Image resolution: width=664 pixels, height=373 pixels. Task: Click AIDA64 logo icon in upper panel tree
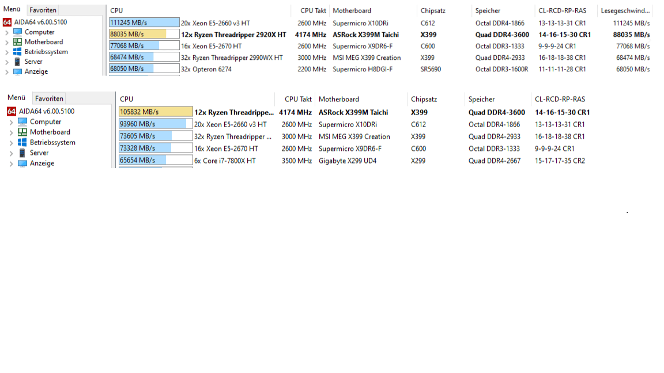click(x=7, y=22)
